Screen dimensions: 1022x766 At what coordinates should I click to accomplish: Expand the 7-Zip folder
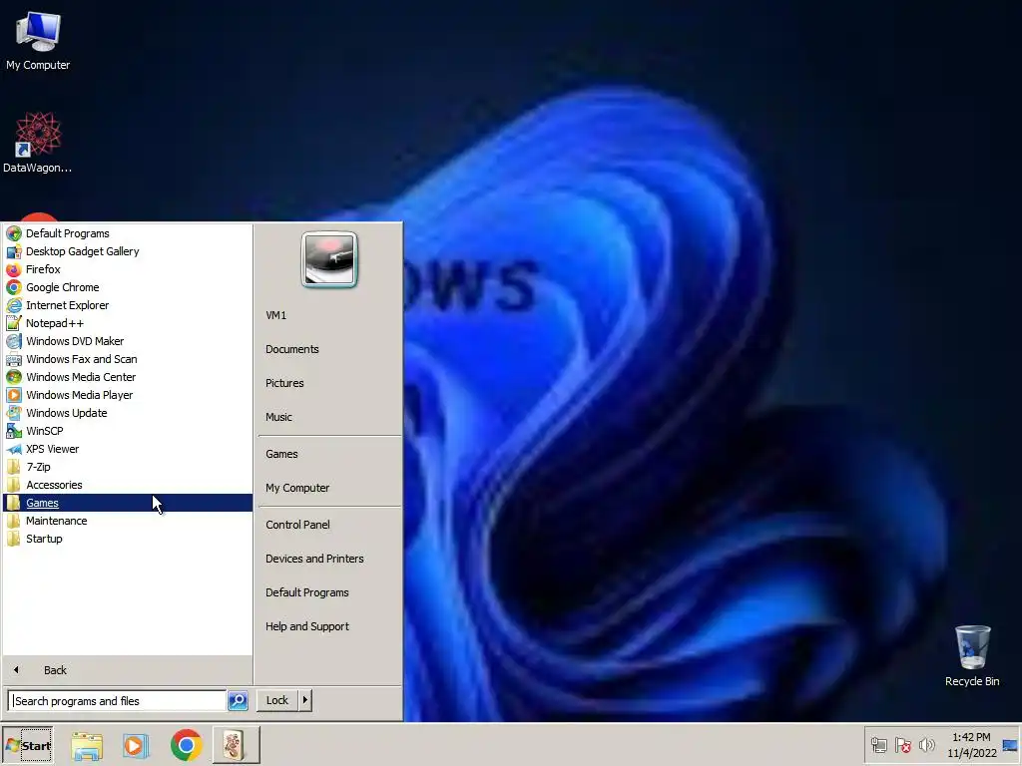pos(128,467)
